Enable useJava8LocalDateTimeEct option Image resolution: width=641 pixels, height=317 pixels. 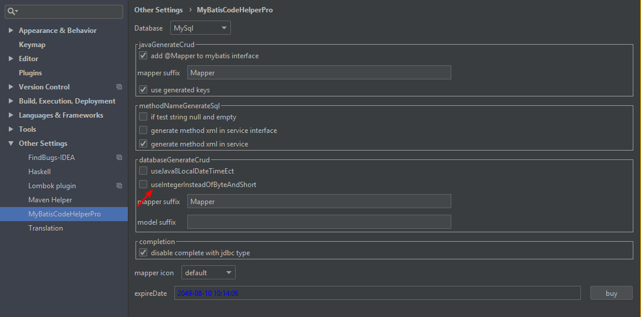[143, 171]
